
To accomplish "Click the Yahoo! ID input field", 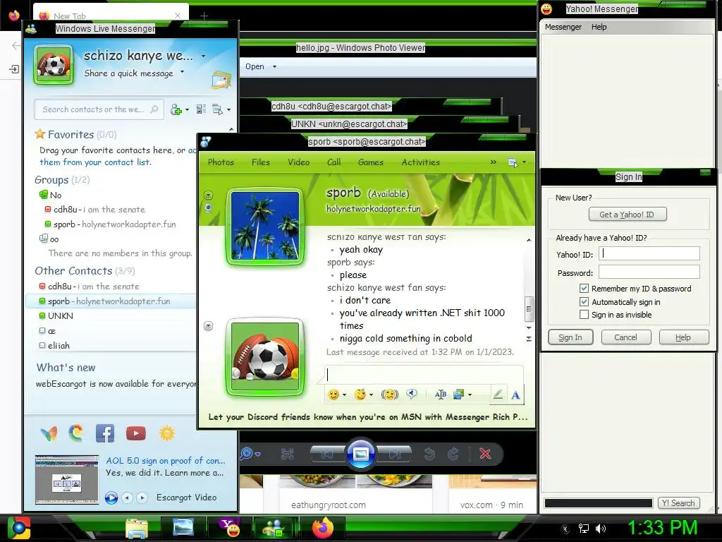I will click(649, 253).
